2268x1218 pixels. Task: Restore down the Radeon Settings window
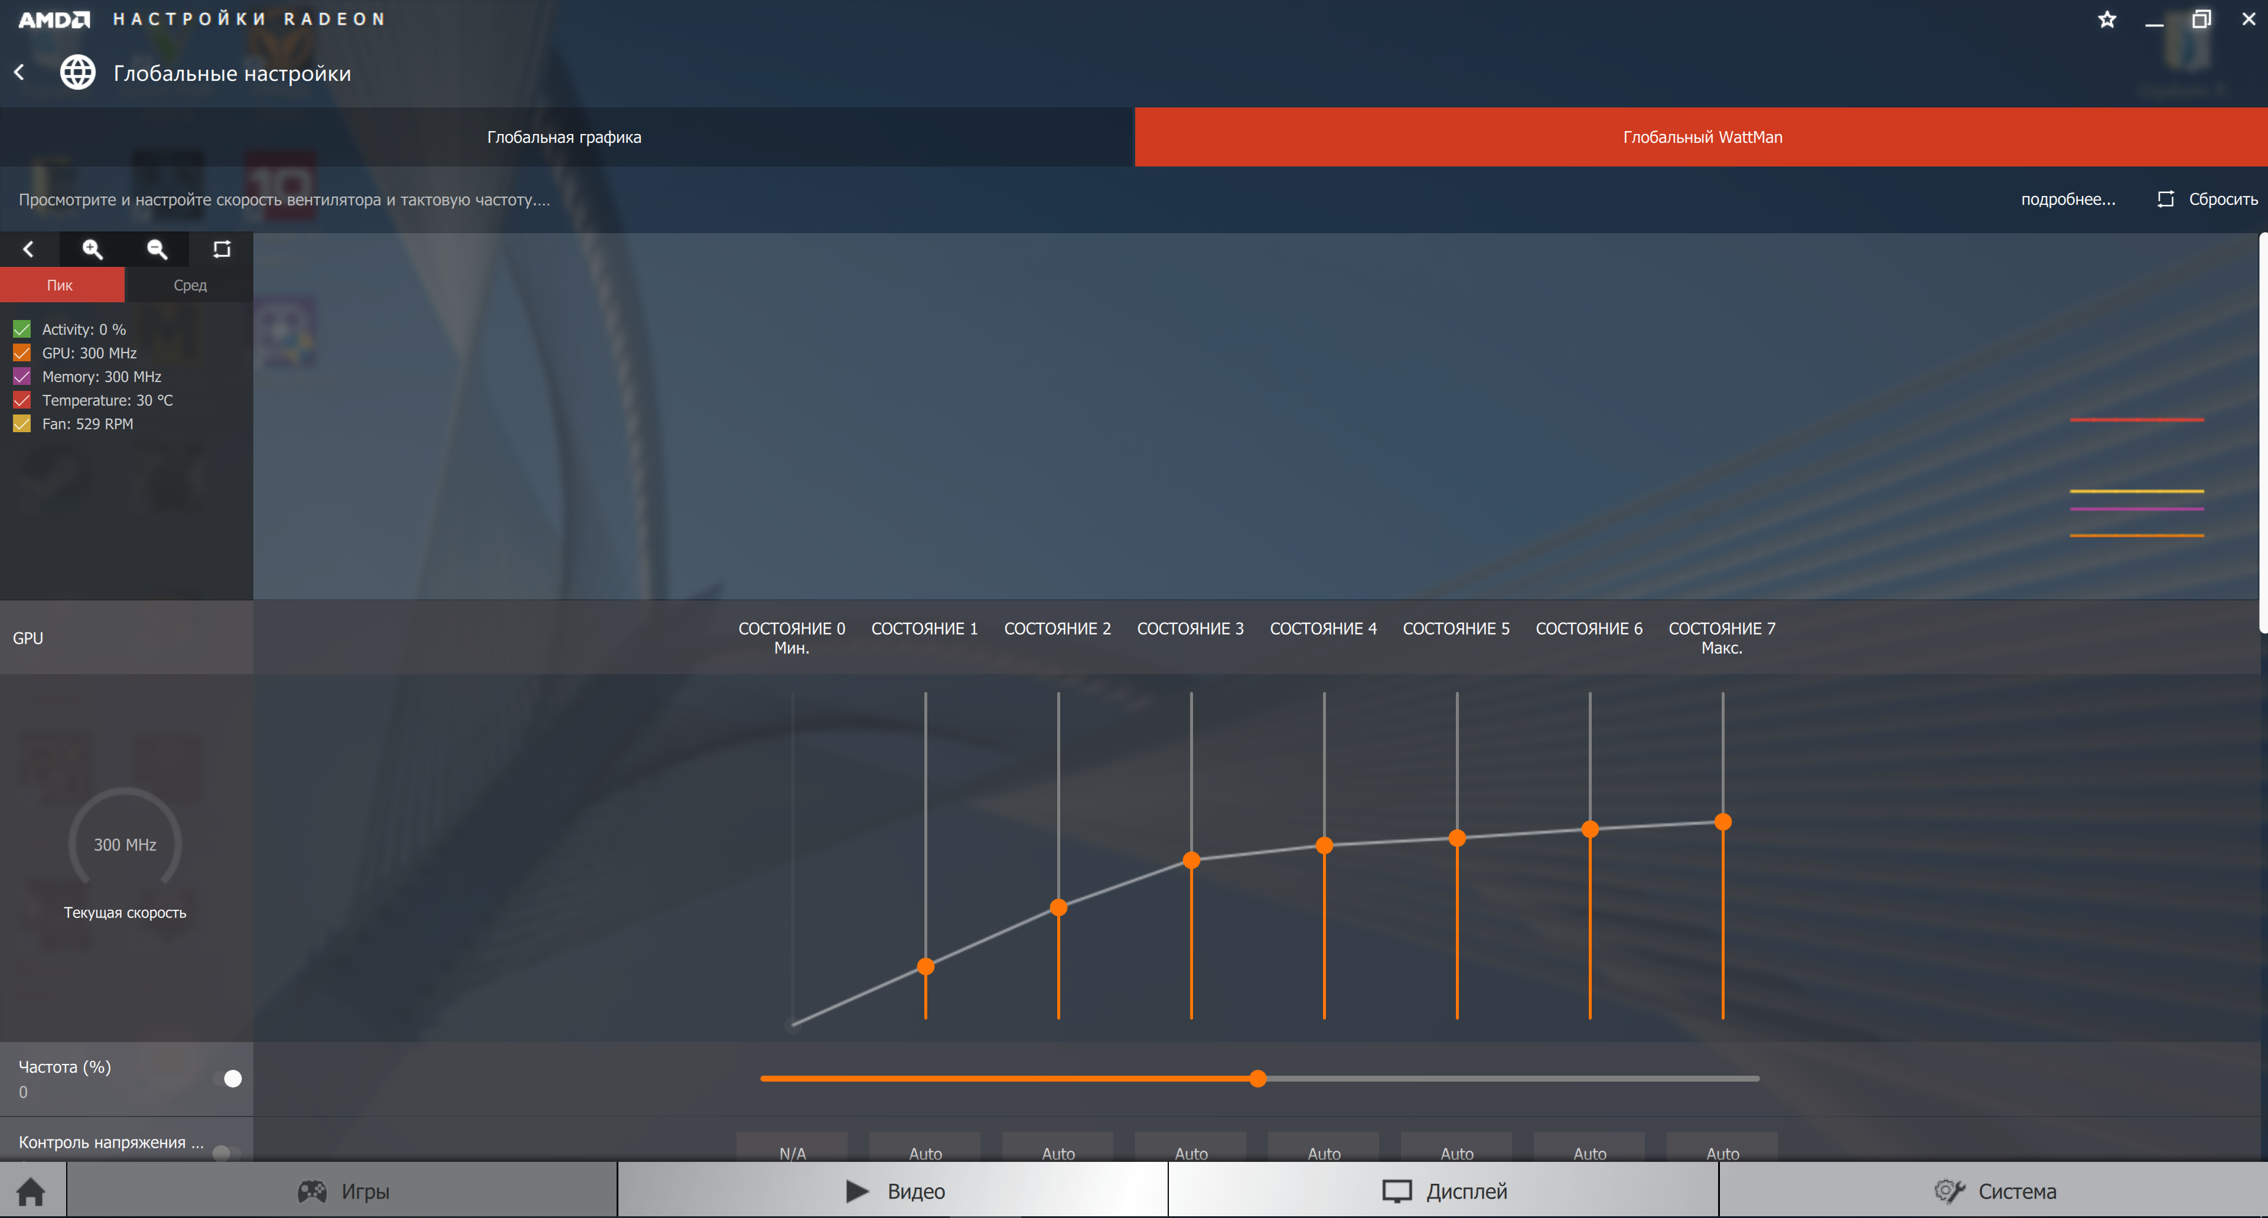coord(2201,19)
